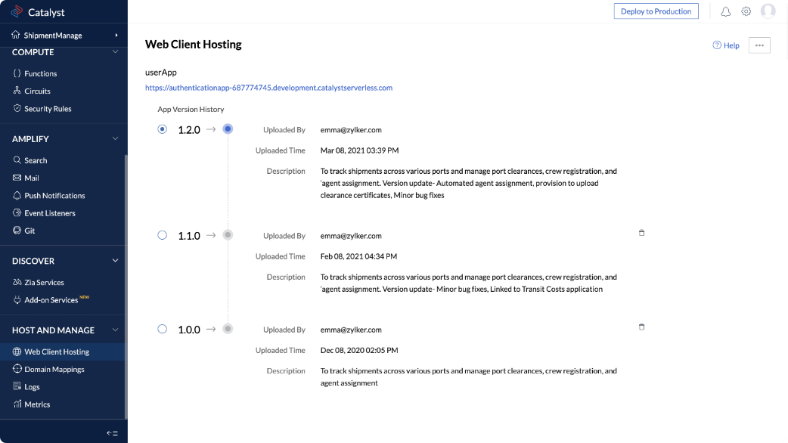The width and height of the screenshot is (788, 443).
Task: Click the App Version History label
Action: 191,109
